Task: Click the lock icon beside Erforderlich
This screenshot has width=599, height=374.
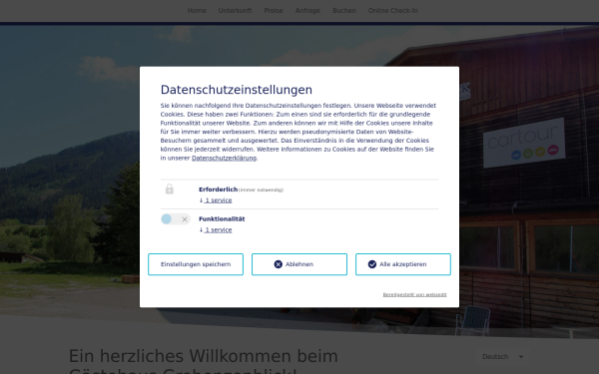Action: (x=170, y=188)
